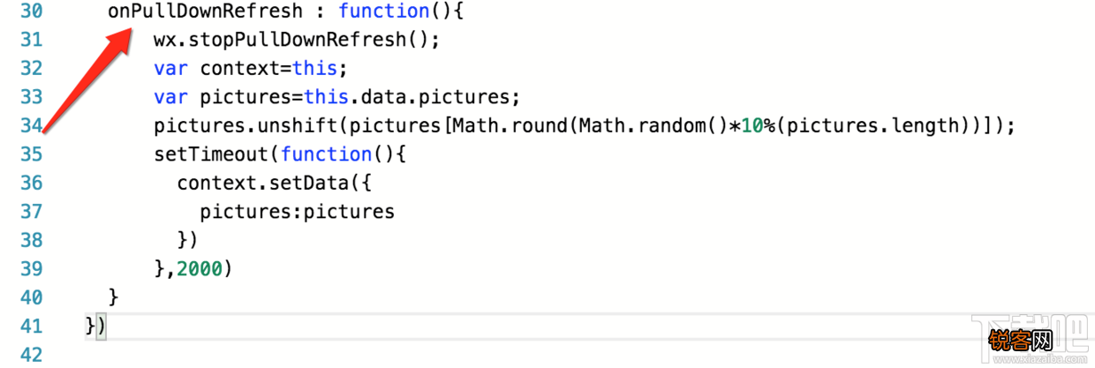
Task: Click the number 10 in line 34
Action: coord(751,126)
